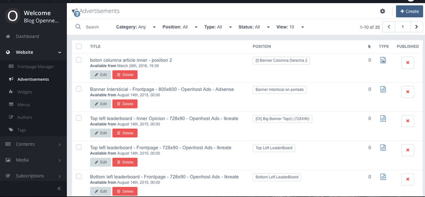
Task: Expand the View count dropdown
Action: tap(291, 27)
